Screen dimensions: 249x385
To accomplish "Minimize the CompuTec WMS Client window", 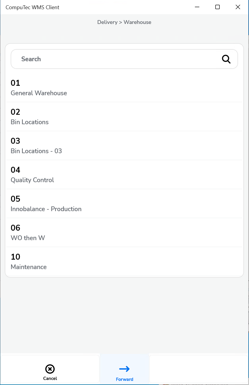I will click(197, 7).
